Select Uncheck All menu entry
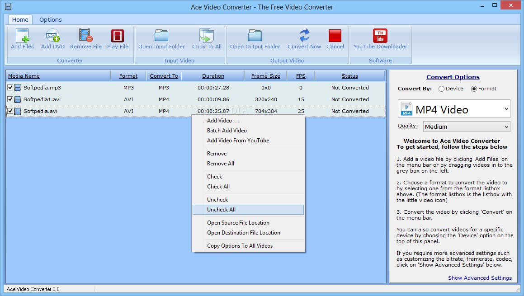 click(x=248, y=210)
